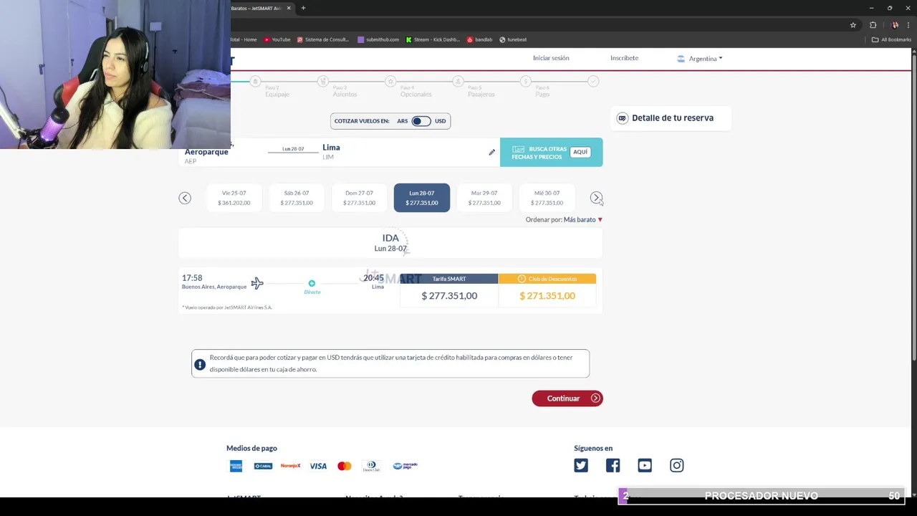
Task: Select the Mié 30-07 date tab
Action: [x=547, y=198]
